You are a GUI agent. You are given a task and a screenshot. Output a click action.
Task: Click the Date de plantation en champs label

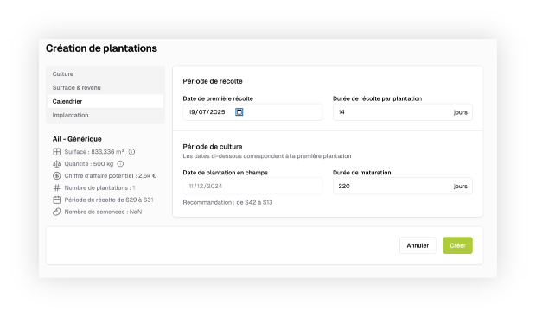226,173
